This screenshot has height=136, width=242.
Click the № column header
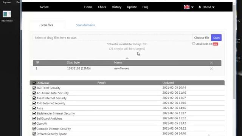(x=37, y=62)
